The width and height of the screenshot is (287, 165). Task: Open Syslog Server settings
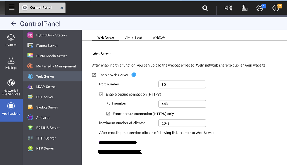(x=53, y=107)
